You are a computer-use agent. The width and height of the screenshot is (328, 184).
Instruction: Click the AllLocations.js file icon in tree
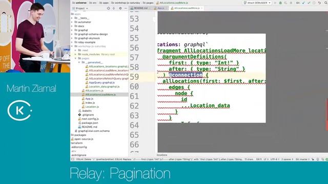pyautogui.click(x=83, y=90)
